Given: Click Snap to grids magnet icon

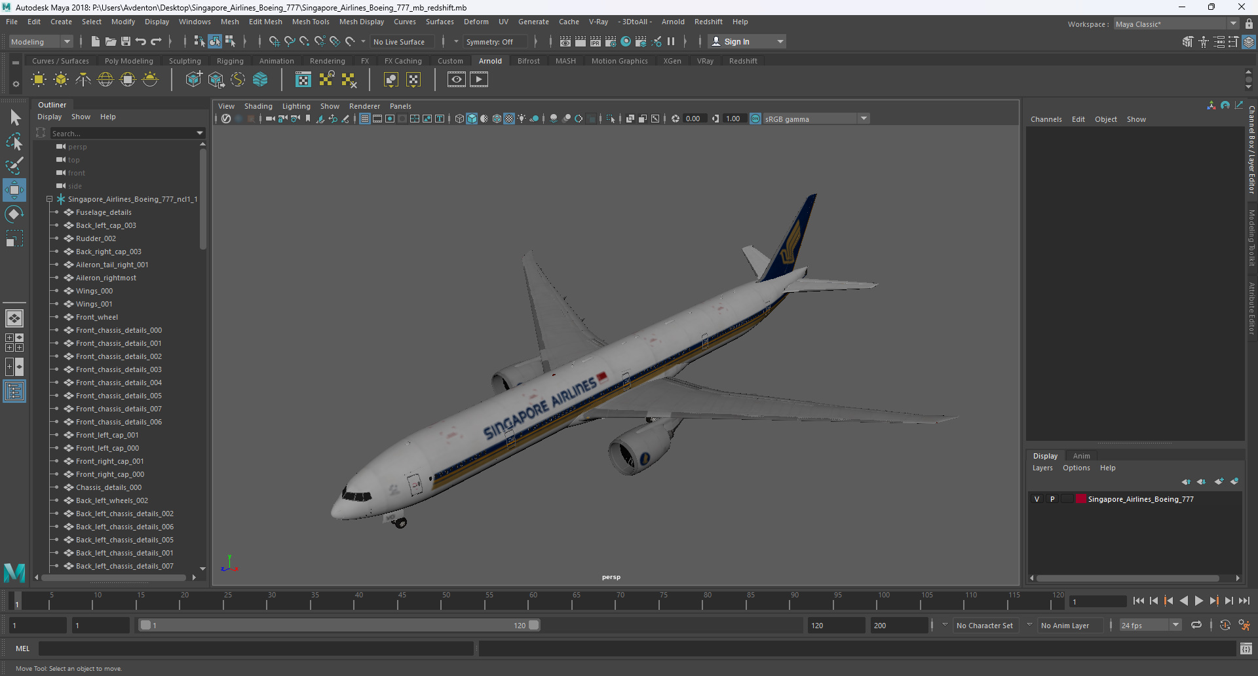Looking at the screenshot, I should tap(275, 41).
